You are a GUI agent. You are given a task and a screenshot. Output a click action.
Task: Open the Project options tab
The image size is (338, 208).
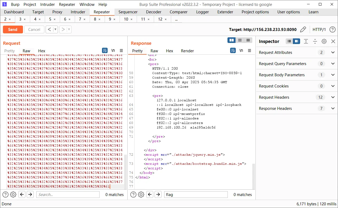tap(255, 12)
